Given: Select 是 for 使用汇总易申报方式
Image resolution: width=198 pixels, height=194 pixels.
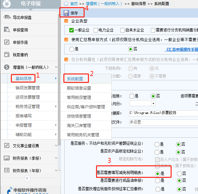Looking at the screenshot, I should coord(71,49).
